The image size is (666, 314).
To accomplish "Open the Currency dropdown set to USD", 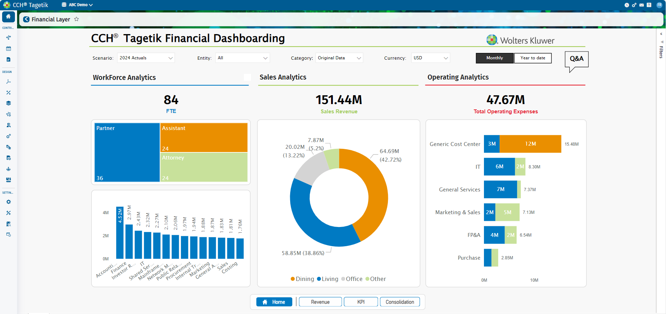I will [430, 58].
